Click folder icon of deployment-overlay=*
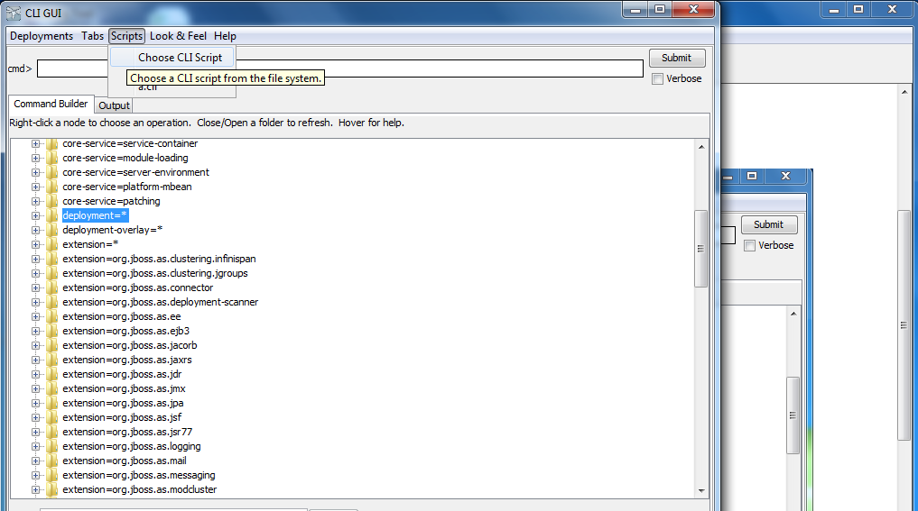 (x=52, y=231)
